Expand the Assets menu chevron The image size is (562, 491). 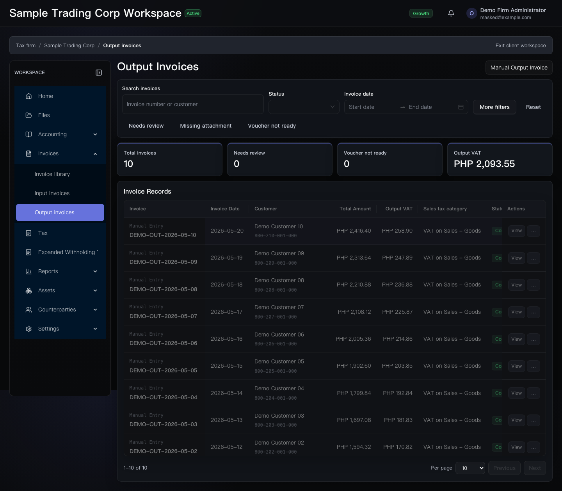click(x=95, y=291)
